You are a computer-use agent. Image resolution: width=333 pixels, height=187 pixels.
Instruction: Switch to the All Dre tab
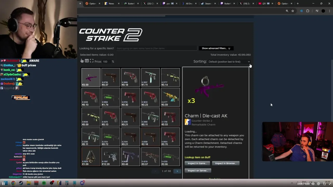(189, 4)
